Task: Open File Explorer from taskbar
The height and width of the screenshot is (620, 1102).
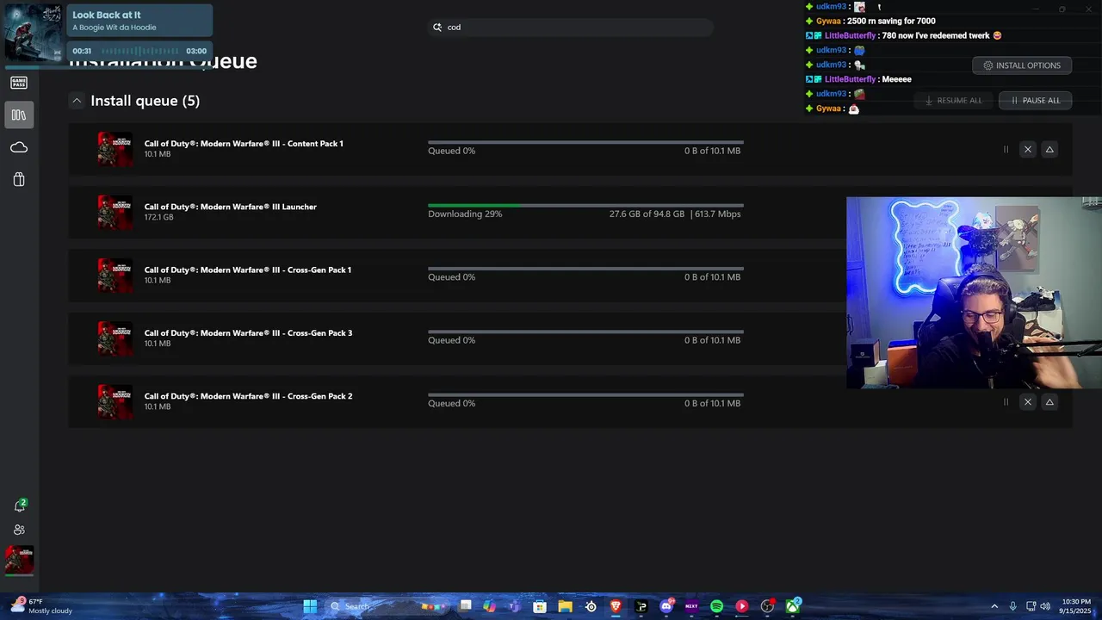Action: point(565,606)
